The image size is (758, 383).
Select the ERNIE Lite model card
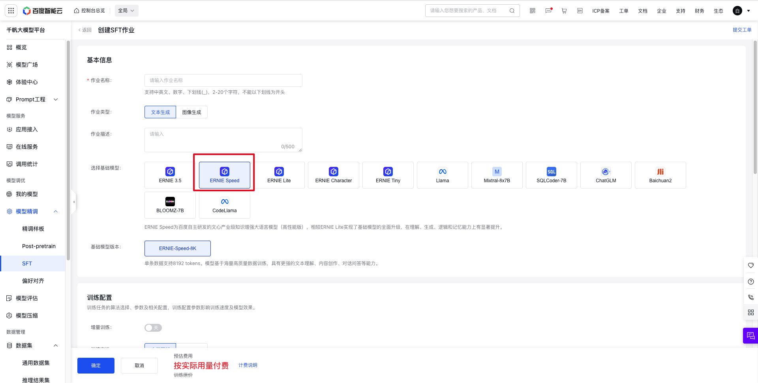pyautogui.click(x=279, y=175)
